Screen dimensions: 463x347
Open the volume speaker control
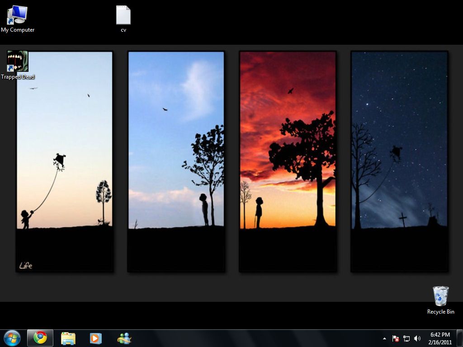point(417,338)
